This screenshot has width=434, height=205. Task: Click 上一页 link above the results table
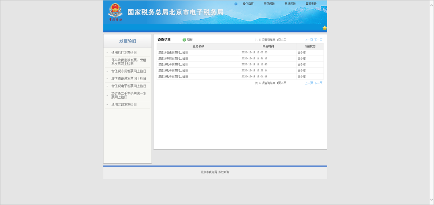coord(309,40)
